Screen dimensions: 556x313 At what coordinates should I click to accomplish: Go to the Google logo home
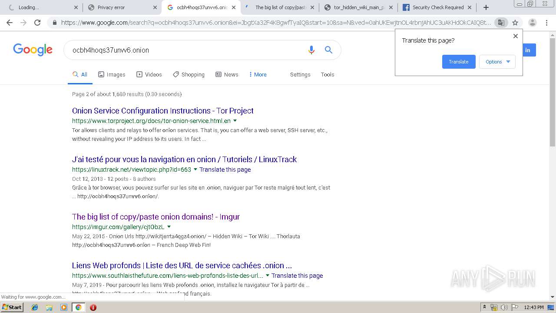click(x=33, y=50)
